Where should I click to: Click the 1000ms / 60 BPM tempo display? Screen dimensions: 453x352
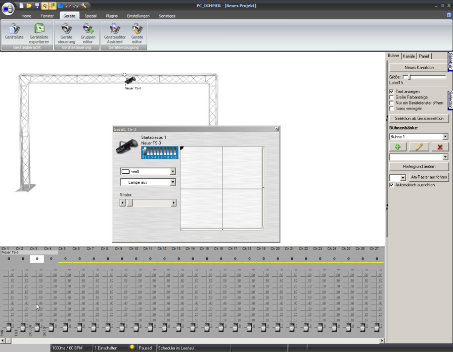coord(67,348)
